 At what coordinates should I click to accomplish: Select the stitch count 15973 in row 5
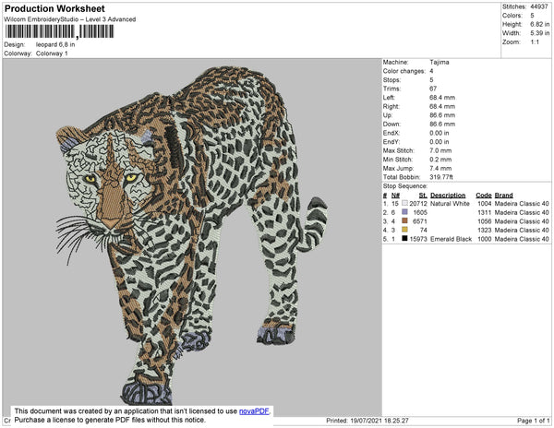click(418, 239)
